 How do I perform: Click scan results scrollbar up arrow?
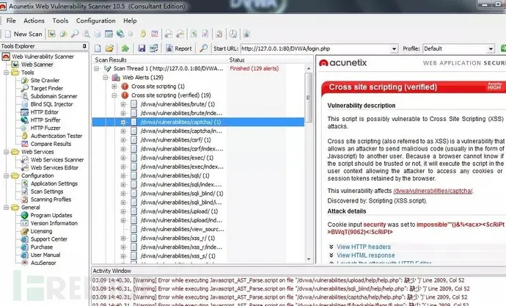coord(309,68)
